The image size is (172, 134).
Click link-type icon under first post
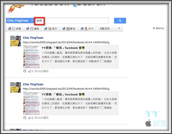coord(25,71)
